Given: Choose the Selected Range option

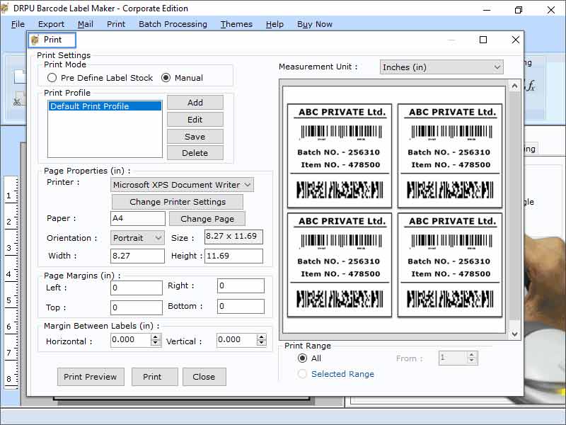Looking at the screenshot, I should [x=303, y=374].
